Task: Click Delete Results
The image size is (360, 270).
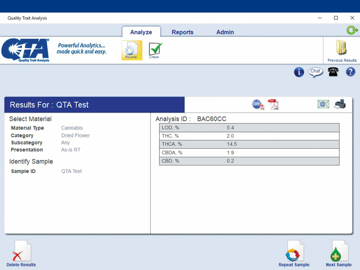Action: coord(21,254)
